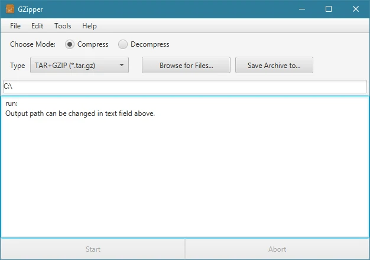Viewport: 370px width, 260px height.
Task: Open the Help menu
Action: [89, 26]
